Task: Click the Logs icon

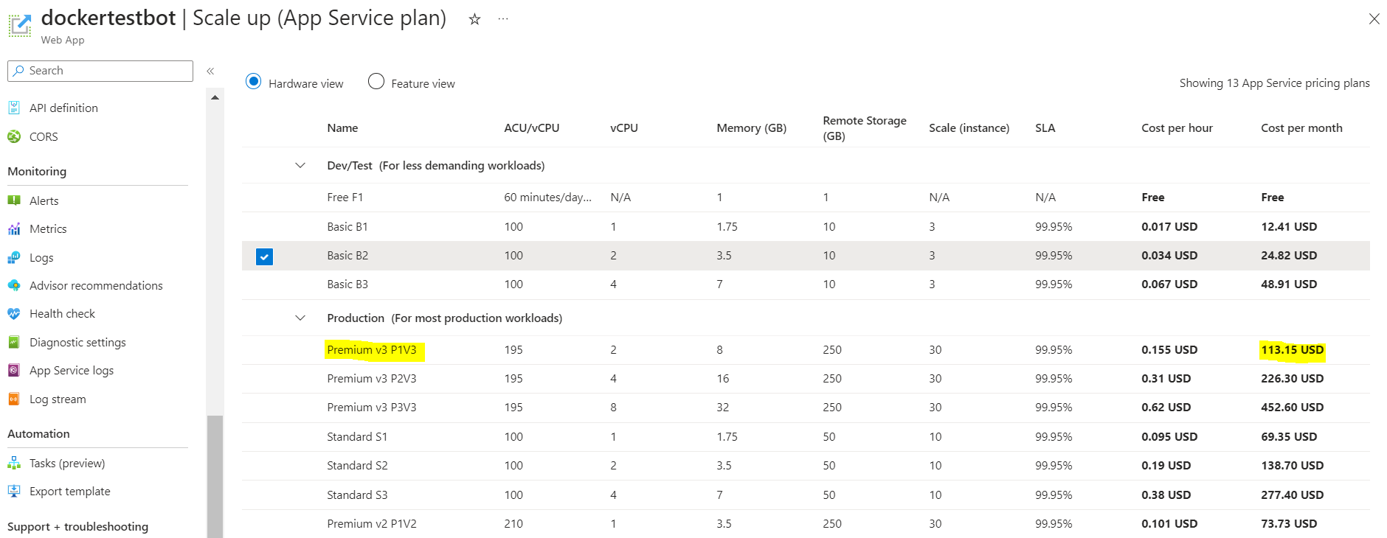Action: (14, 257)
